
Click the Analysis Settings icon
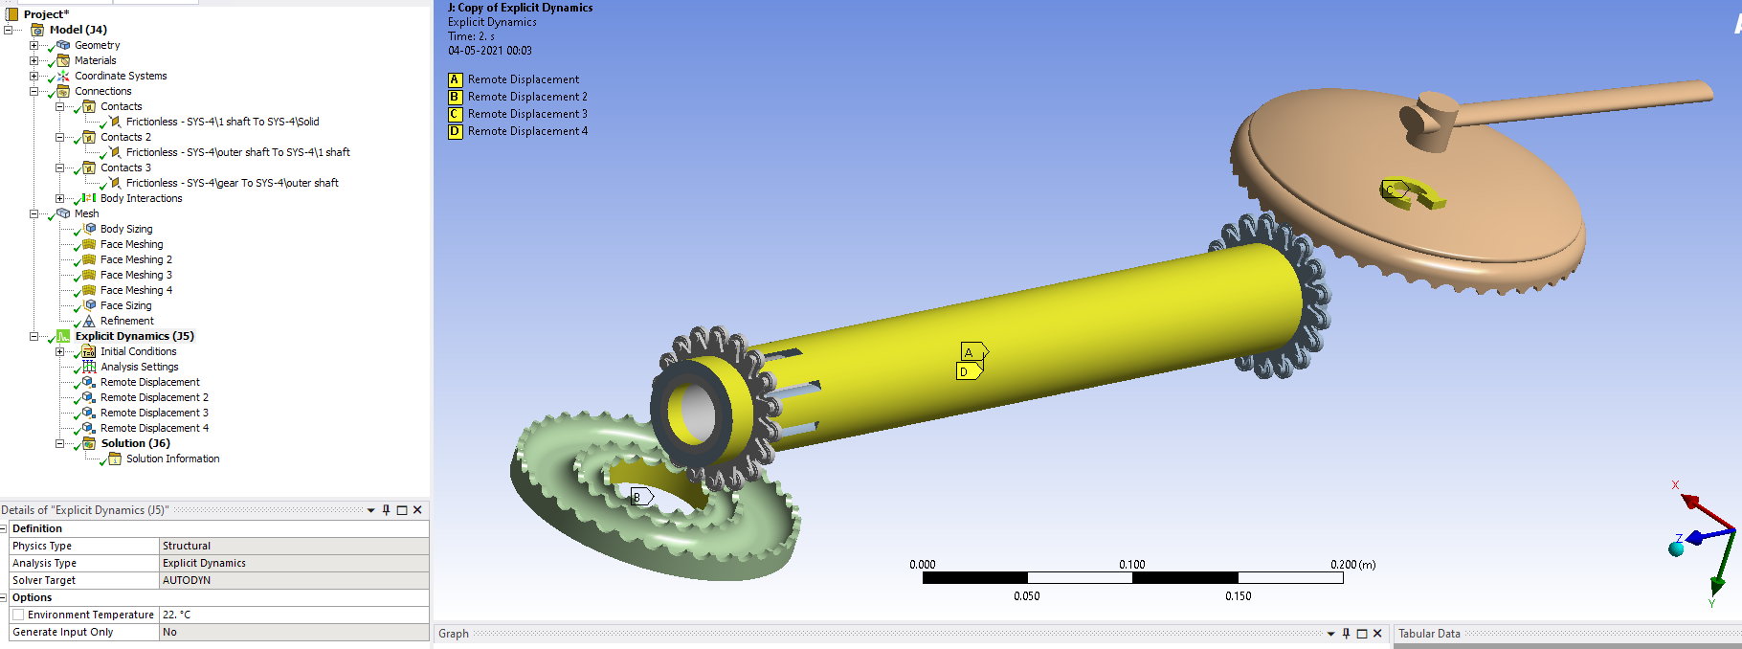pyautogui.click(x=89, y=367)
